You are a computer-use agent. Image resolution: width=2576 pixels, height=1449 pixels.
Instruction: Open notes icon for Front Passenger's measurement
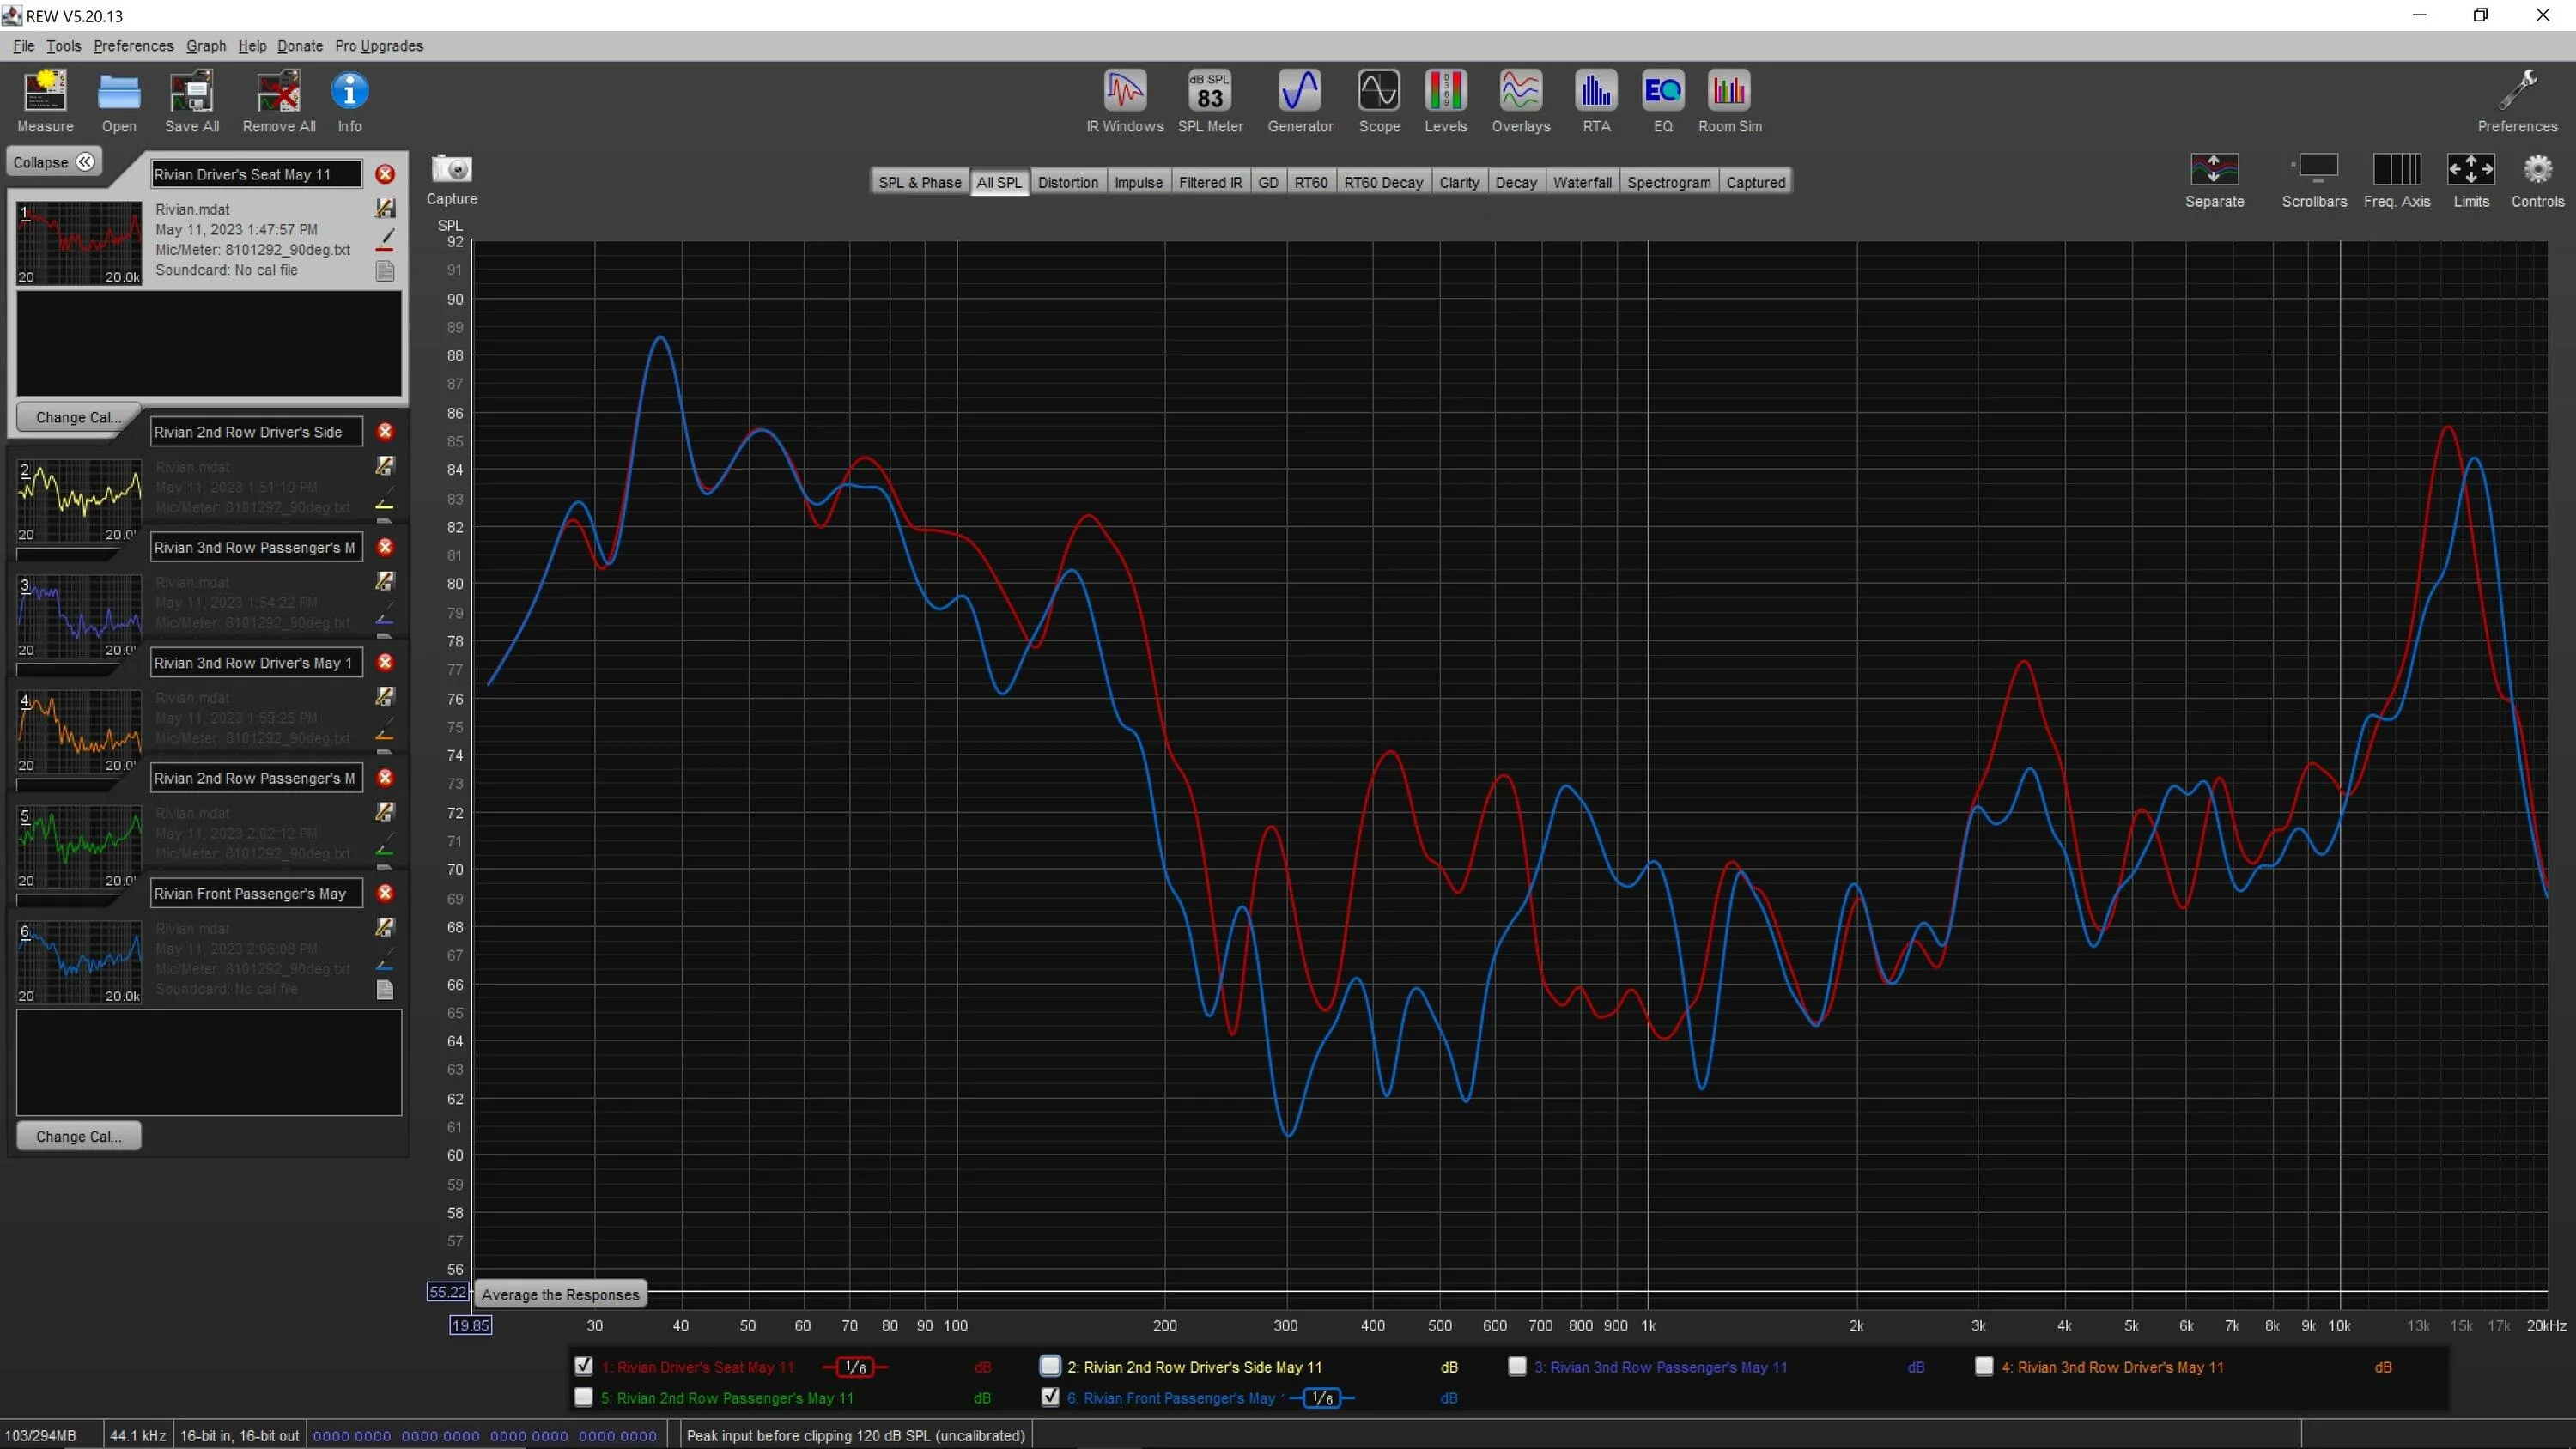[x=385, y=990]
